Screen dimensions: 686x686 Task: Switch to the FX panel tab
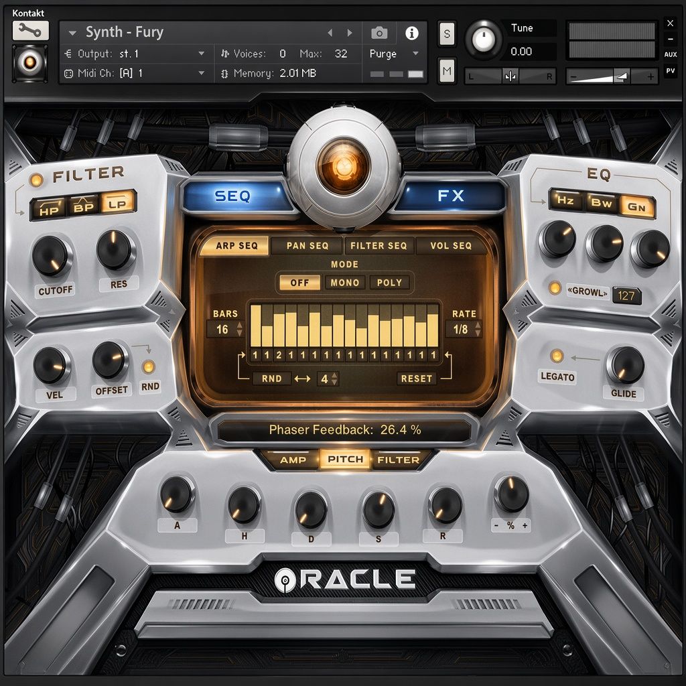(451, 195)
